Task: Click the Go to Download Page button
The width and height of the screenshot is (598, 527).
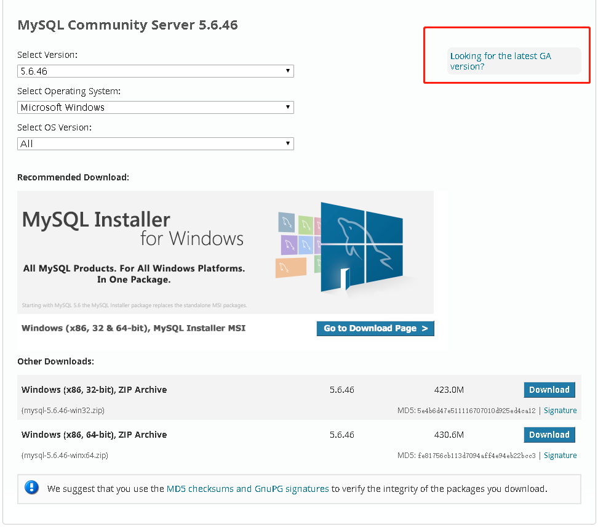Action: click(375, 329)
